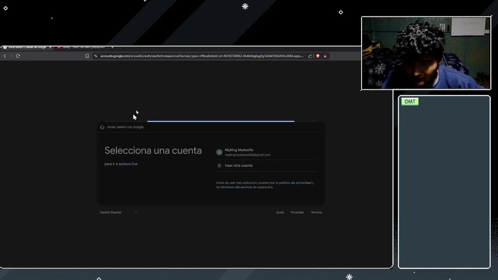498x280 pixels.
Task: Click the 'mykingmadueno082@gmail.com' email text
Action: [x=247, y=155]
